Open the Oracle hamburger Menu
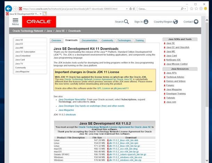 (x=15, y=22)
